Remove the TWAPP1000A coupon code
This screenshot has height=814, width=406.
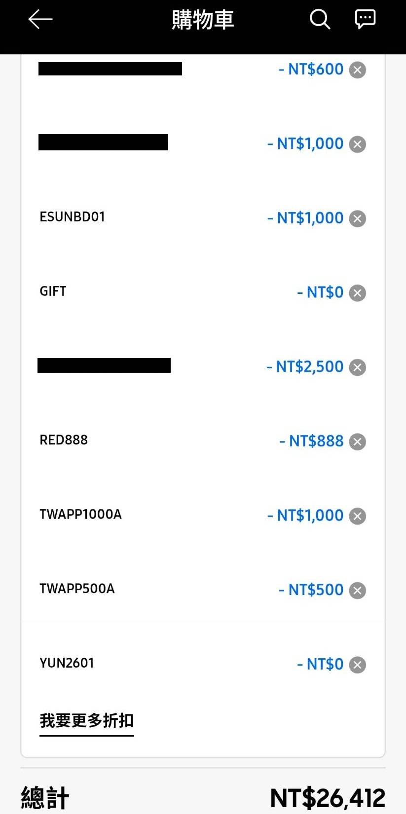click(358, 516)
